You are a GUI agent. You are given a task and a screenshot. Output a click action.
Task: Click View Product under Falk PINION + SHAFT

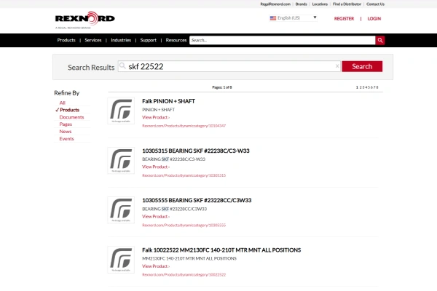(x=156, y=117)
